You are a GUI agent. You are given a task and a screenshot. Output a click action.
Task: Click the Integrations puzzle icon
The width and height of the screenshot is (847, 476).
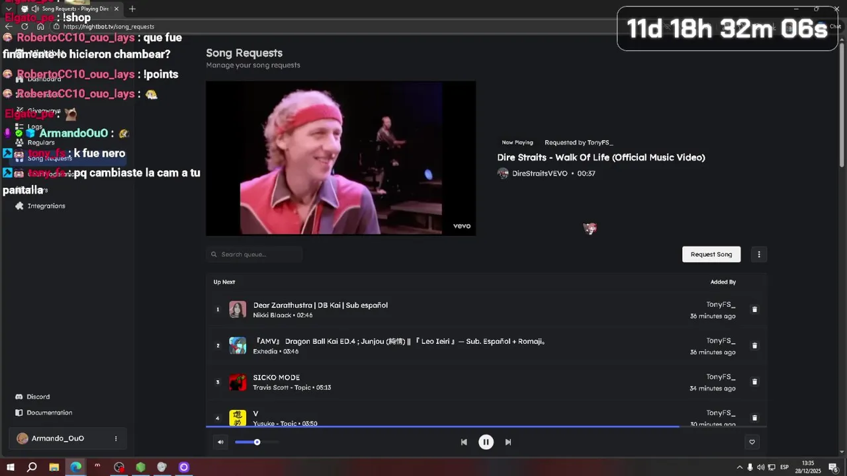click(x=19, y=206)
